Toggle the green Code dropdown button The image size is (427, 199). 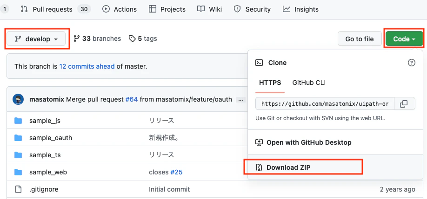tap(404, 39)
